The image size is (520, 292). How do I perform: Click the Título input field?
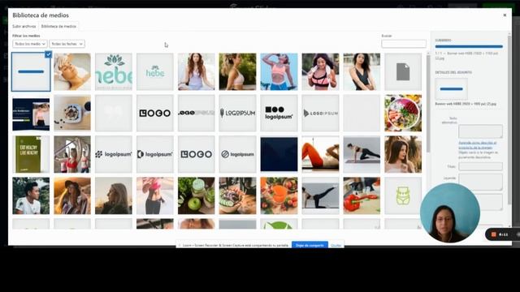tap(480, 166)
